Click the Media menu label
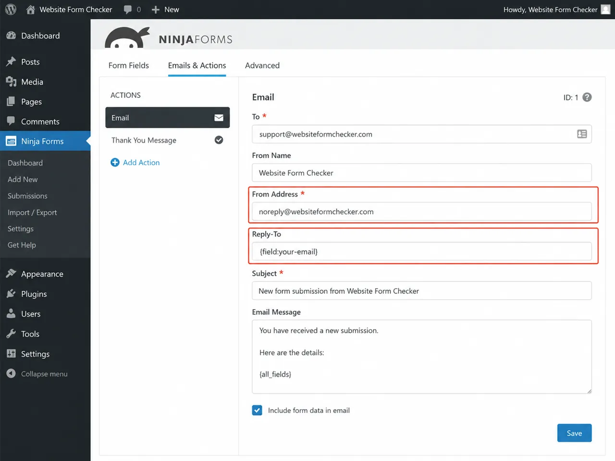This screenshot has width=615, height=461. pos(32,82)
